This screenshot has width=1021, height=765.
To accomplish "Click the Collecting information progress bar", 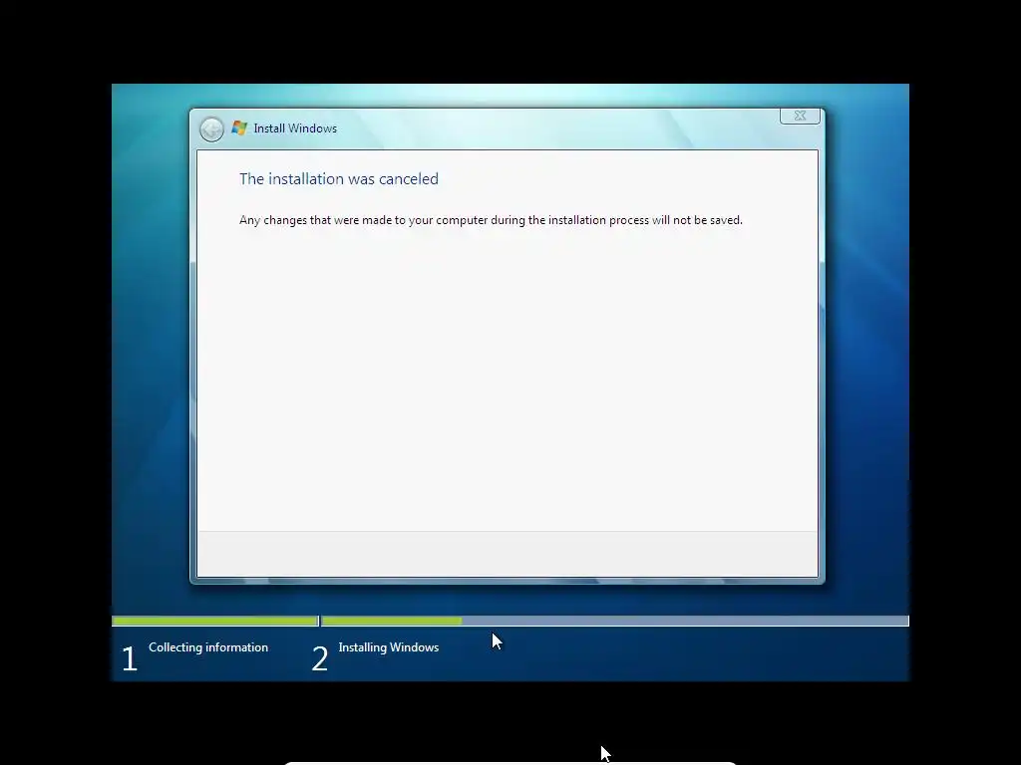I will coord(215,622).
